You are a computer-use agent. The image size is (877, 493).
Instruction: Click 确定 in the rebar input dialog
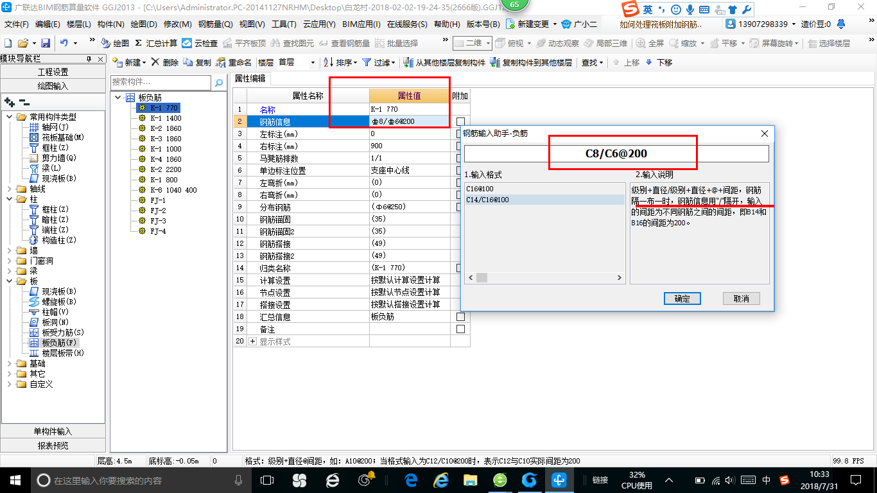pyautogui.click(x=682, y=298)
